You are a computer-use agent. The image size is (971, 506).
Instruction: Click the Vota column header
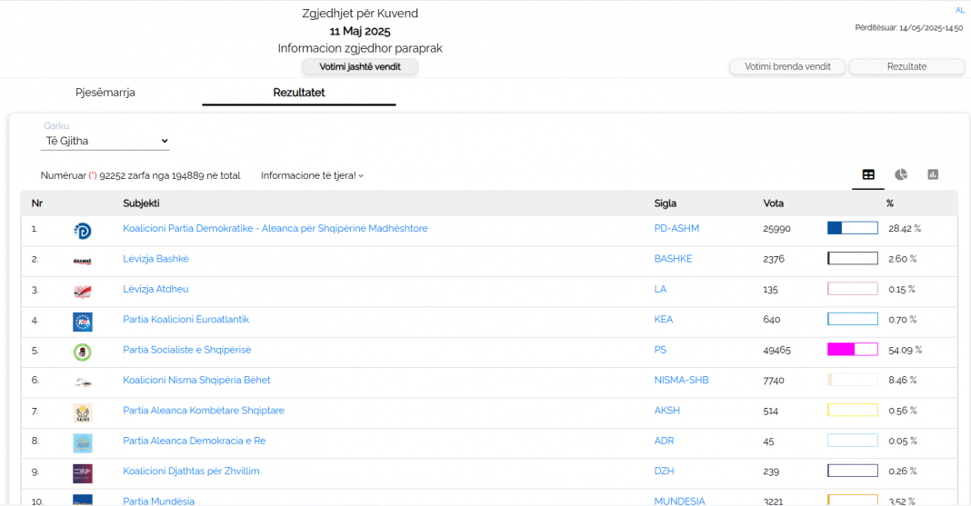tap(773, 203)
